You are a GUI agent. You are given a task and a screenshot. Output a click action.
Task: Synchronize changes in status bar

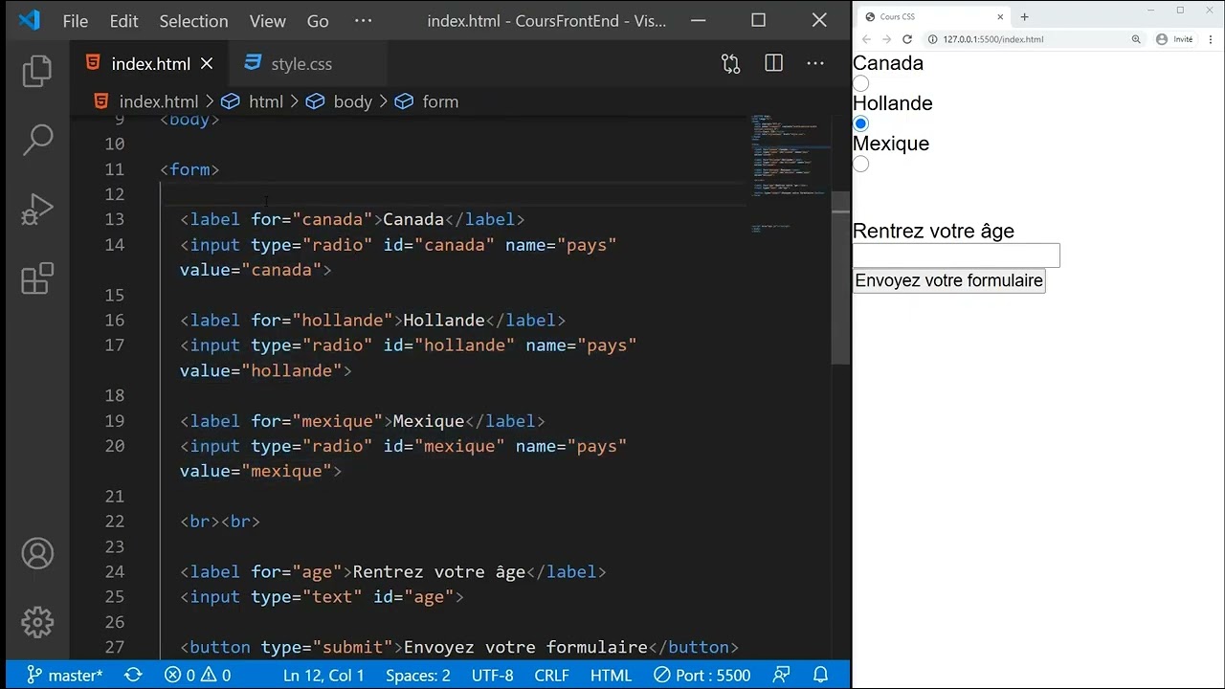pos(133,676)
